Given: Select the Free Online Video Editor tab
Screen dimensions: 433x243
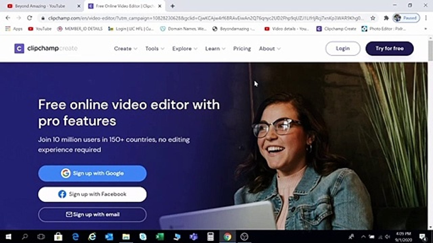Looking at the screenshot, I should (124, 6).
